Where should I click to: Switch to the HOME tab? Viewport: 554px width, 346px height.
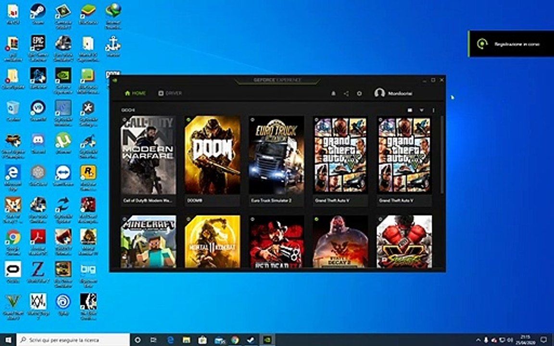pos(135,93)
